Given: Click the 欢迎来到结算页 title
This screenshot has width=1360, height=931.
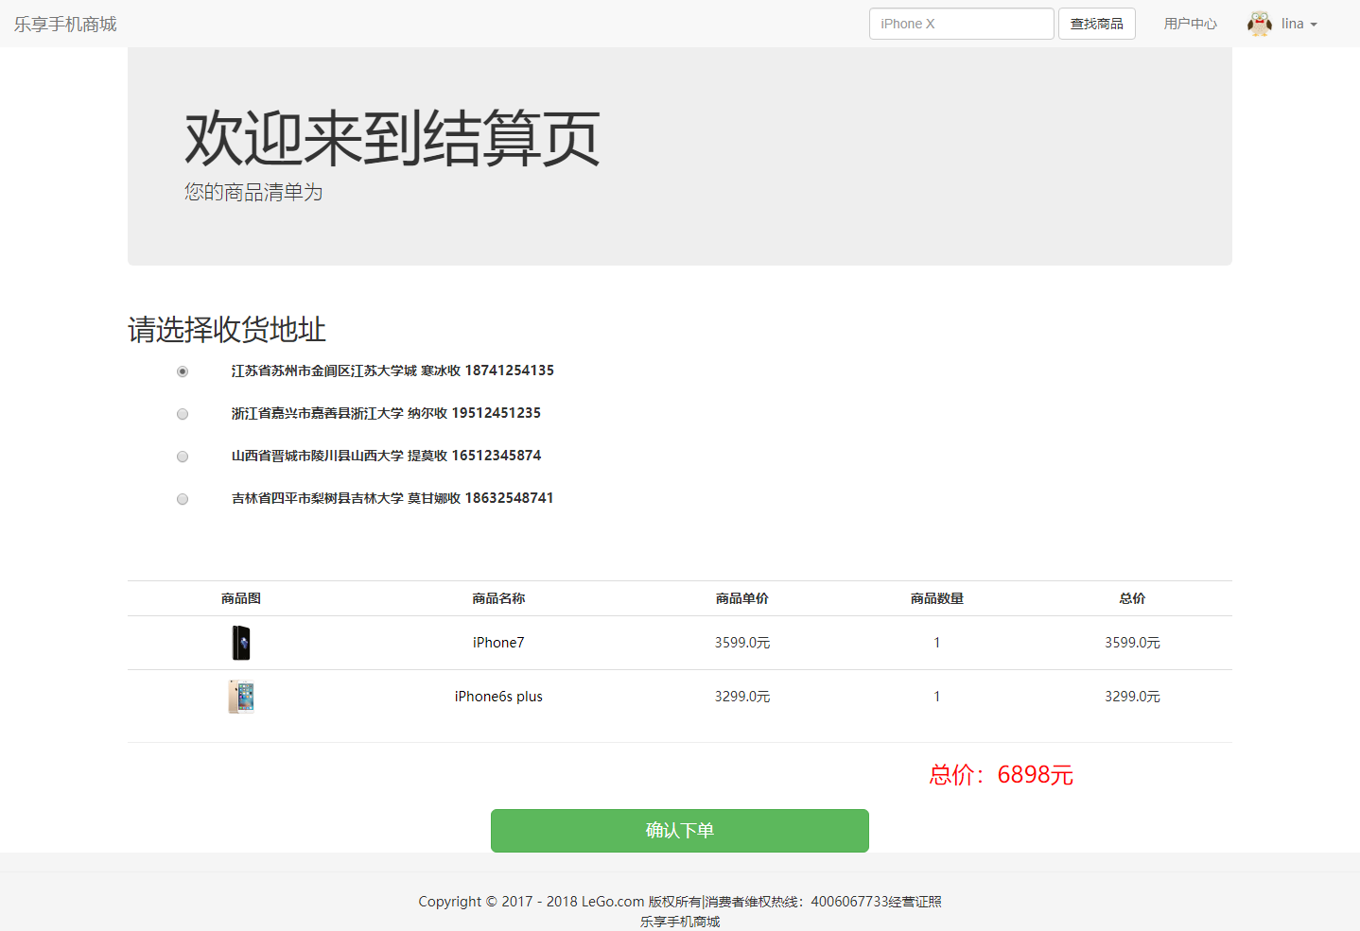Looking at the screenshot, I should pos(392,138).
